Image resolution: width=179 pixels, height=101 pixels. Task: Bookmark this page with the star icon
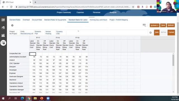(x=133, y=7)
